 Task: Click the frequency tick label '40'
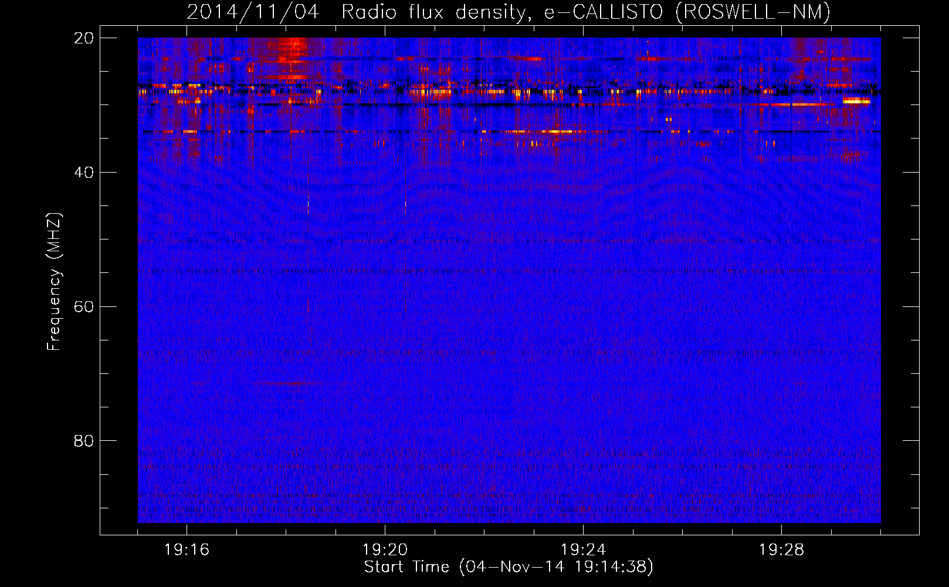point(84,173)
